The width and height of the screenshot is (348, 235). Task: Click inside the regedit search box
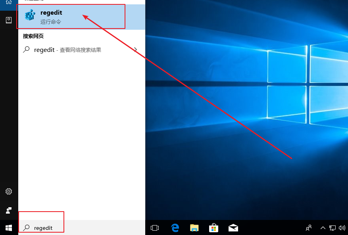tap(44, 228)
